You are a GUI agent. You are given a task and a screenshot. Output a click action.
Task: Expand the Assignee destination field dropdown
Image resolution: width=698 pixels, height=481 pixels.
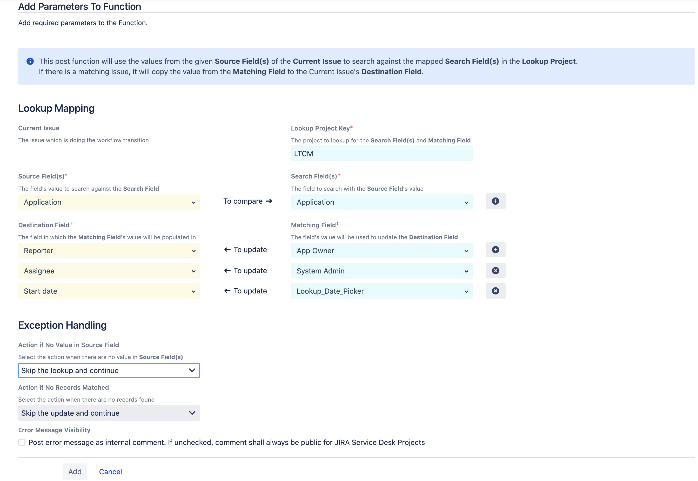coord(109,271)
